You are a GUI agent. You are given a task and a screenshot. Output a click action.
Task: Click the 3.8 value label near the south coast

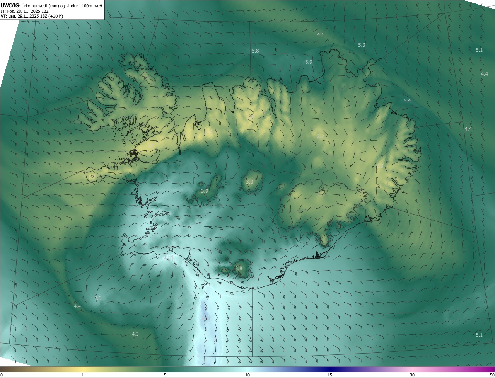click(x=239, y=269)
